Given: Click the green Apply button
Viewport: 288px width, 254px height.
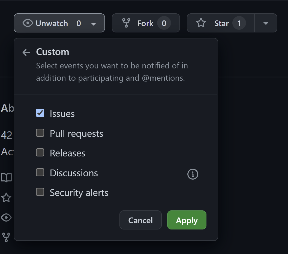Looking at the screenshot, I should click(x=187, y=220).
